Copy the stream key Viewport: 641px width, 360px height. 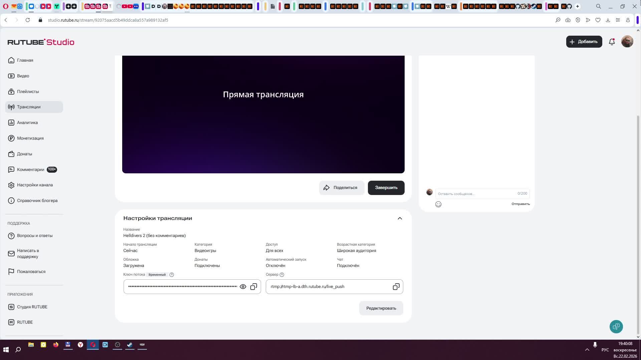coord(254,287)
